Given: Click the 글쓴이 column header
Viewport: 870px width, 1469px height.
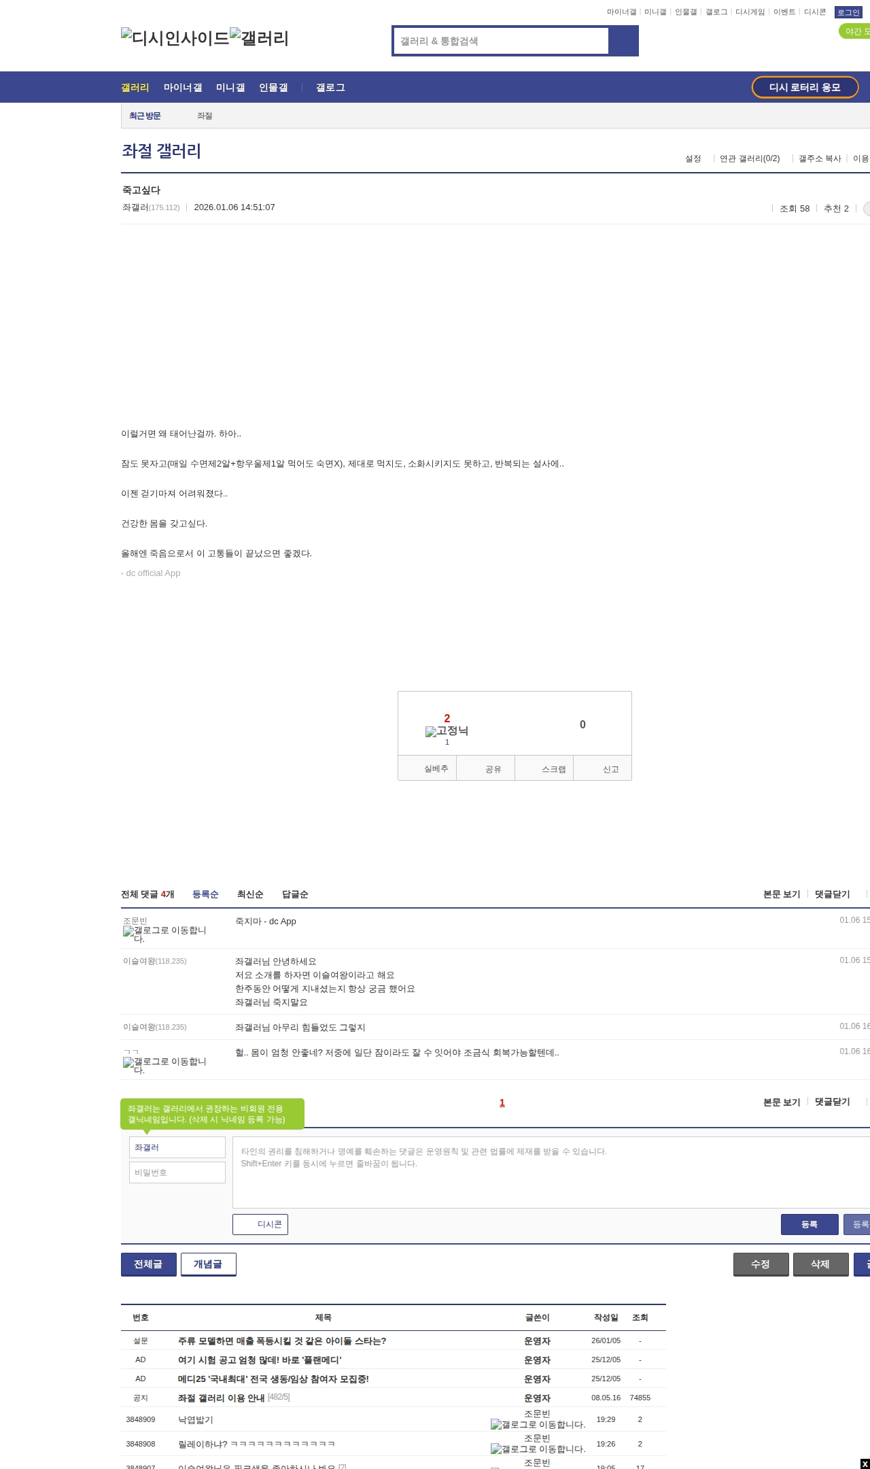Looking at the screenshot, I should (538, 1317).
